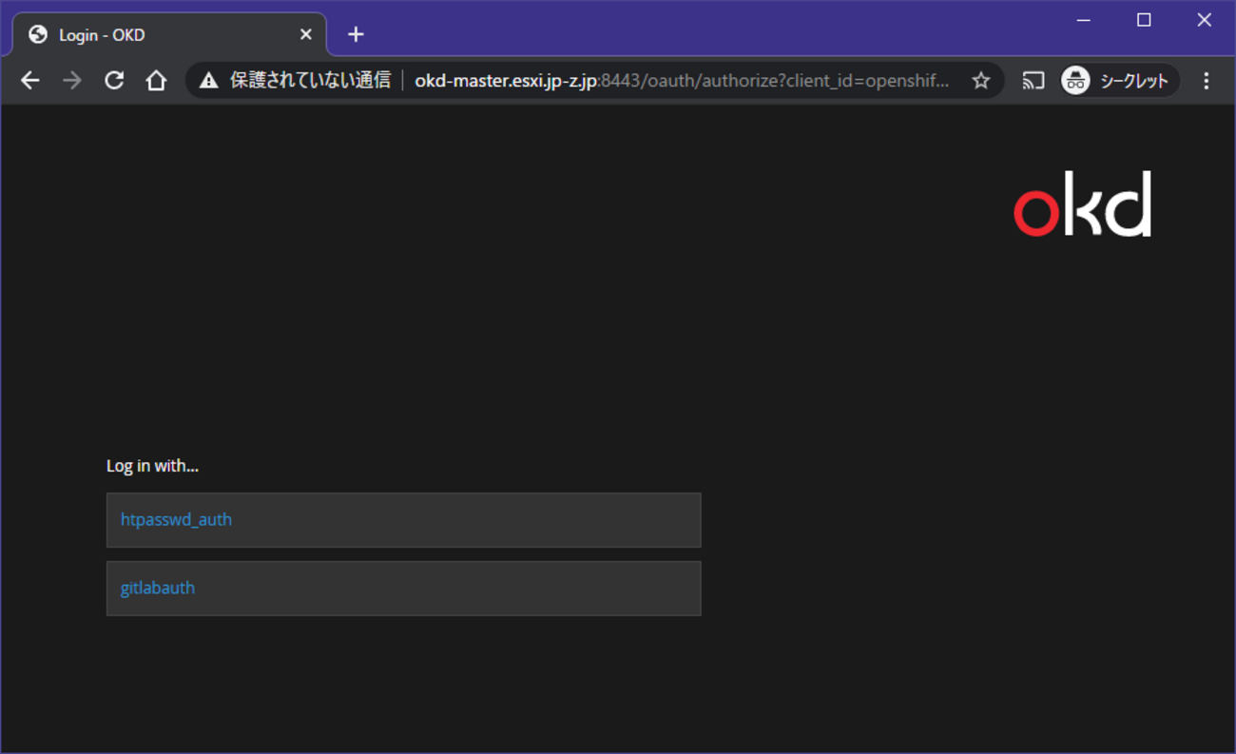Minimize the Chrome window
This screenshot has height=754, width=1236.
pos(1084,20)
